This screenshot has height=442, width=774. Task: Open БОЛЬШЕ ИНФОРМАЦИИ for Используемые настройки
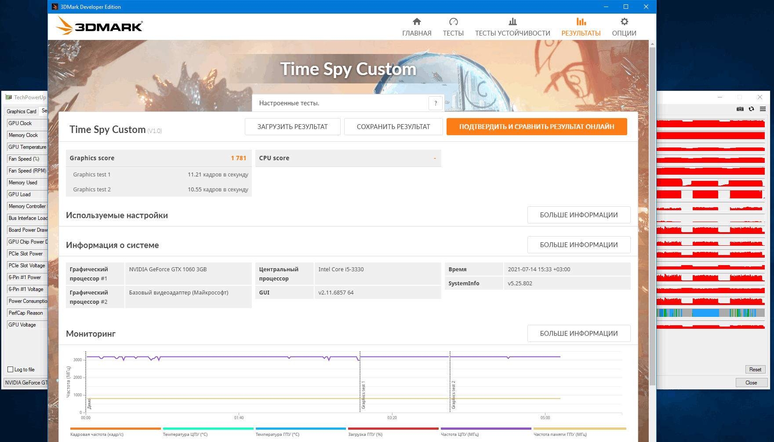coord(579,215)
